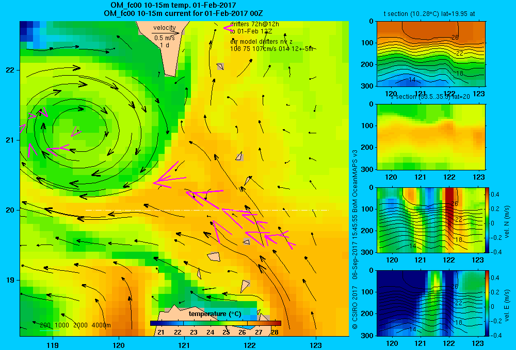516x350 pixels.
Task: Click the 'temperature (°C)' colorbar label
Action: 215,314
